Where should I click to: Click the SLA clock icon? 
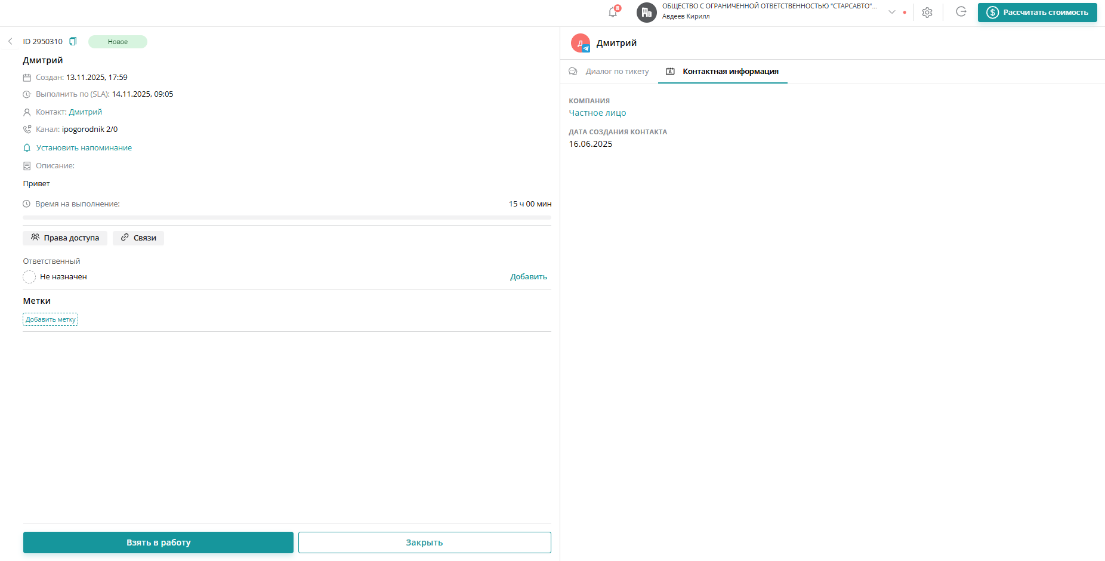coord(27,94)
